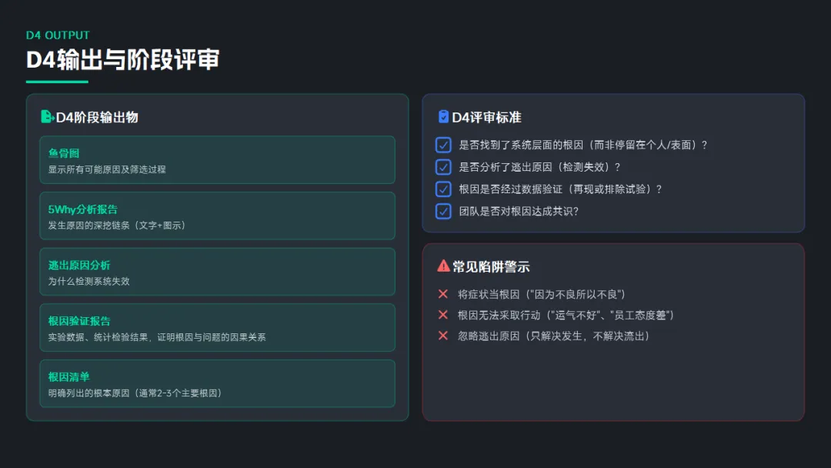The width and height of the screenshot is (831, 468).
Task: Click the clipboard icon beside D4评审标准
Action: (x=443, y=117)
